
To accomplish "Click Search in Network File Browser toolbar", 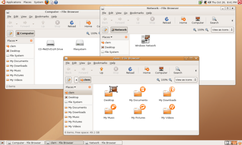I will (214, 20).
